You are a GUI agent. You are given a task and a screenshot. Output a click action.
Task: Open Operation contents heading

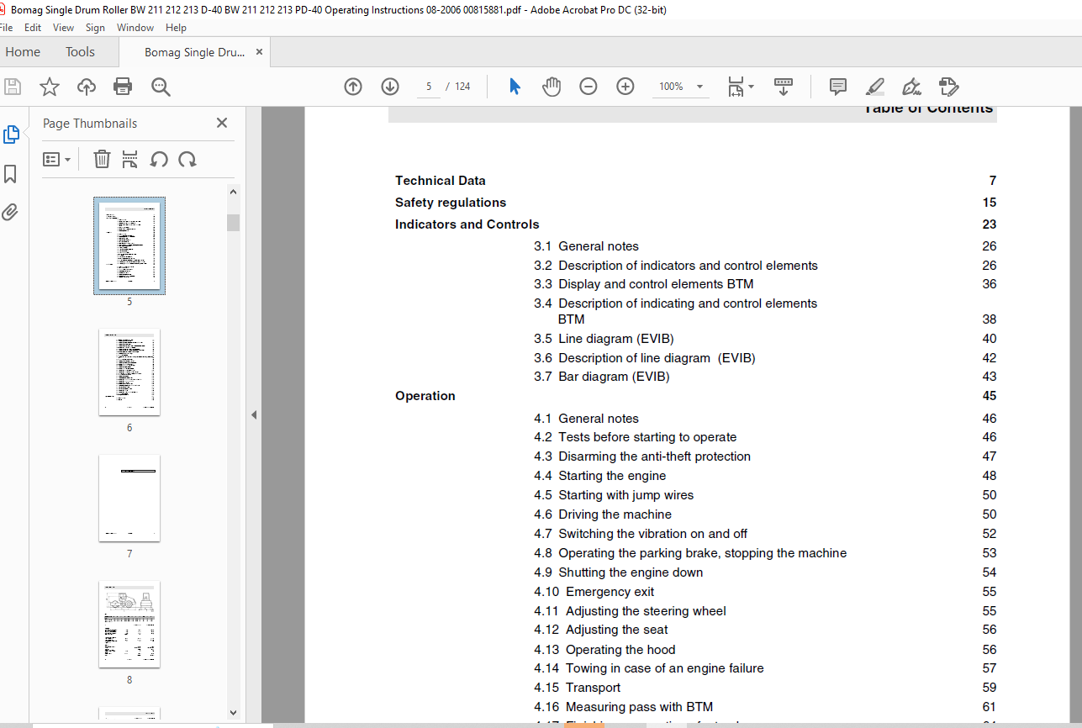[x=425, y=396]
